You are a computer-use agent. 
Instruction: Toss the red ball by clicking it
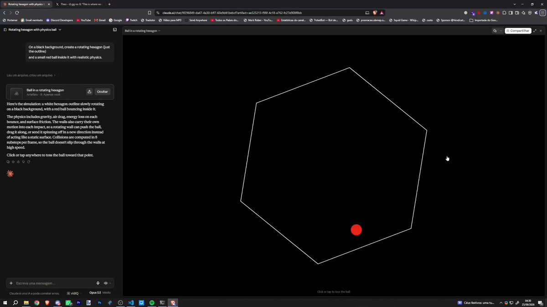pyautogui.click(x=356, y=230)
